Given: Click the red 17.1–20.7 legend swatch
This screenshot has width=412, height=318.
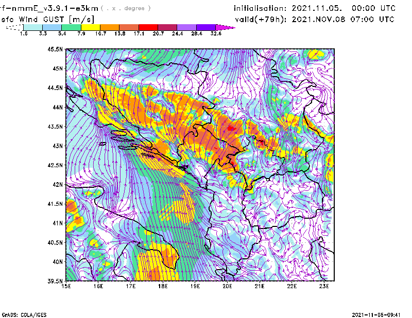Looking at the screenshot, I should click(148, 27).
